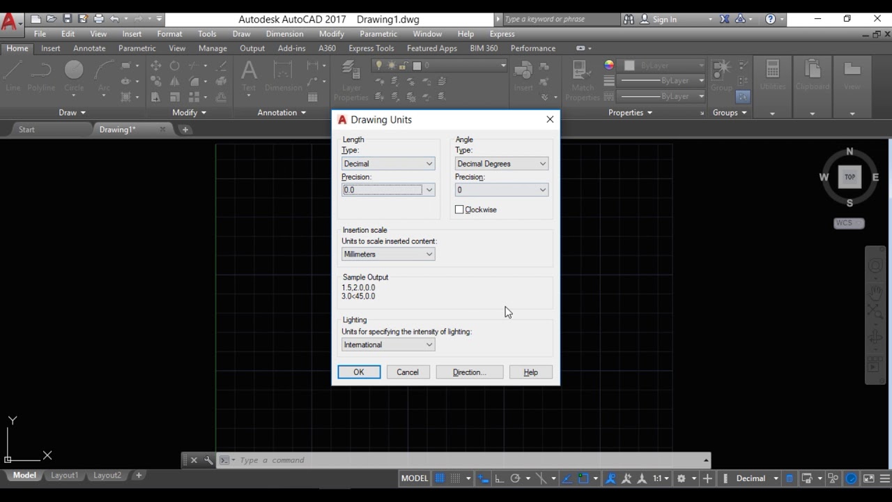Click the workspace switching gear icon
892x502 pixels.
(682, 478)
